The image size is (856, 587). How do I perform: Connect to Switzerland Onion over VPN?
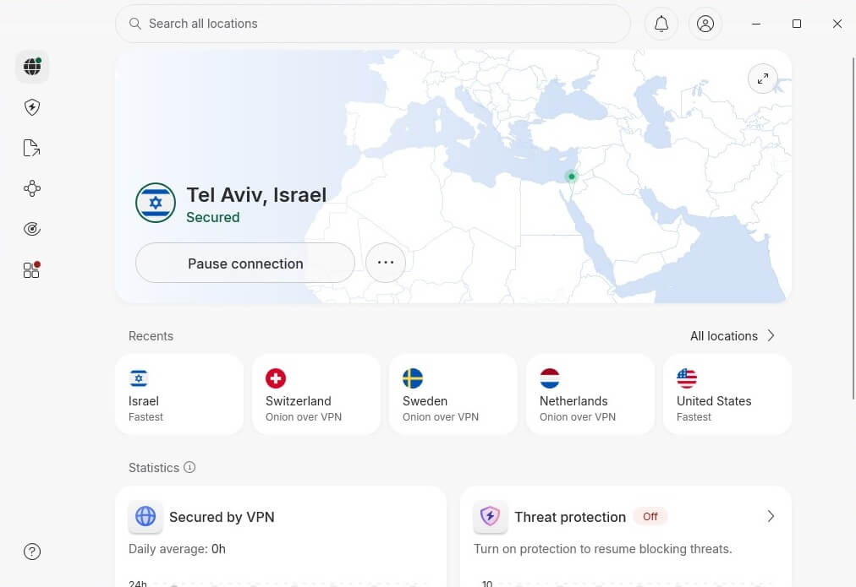pyautogui.click(x=316, y=394)
